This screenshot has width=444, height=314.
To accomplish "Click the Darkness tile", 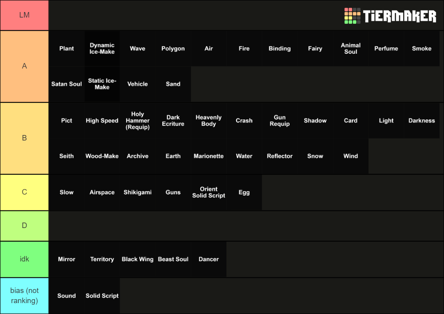I will pyautogui.click(x=422, y=121).
